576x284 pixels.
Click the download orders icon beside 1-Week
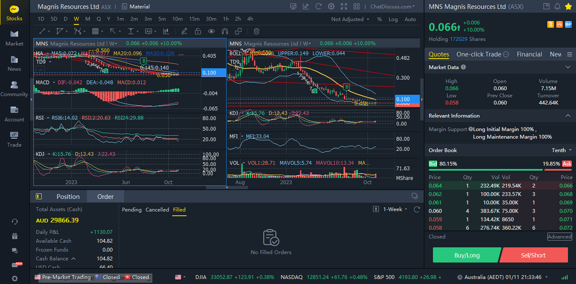(376, 209)
